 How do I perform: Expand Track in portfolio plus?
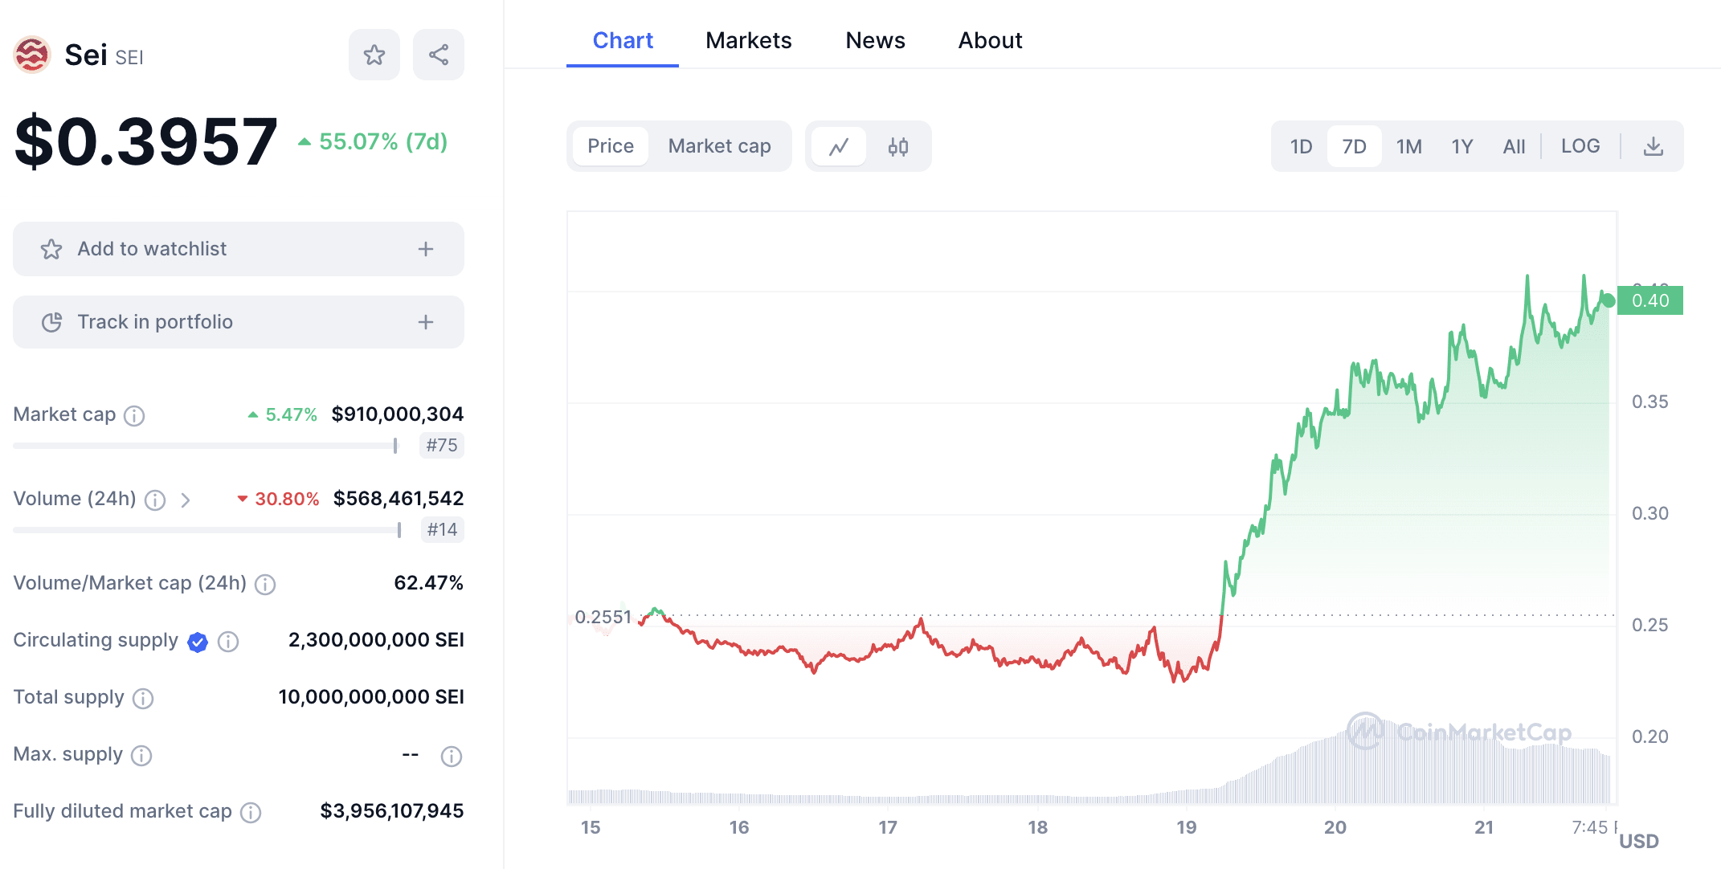pyautogui.click(x=426, y=322)
